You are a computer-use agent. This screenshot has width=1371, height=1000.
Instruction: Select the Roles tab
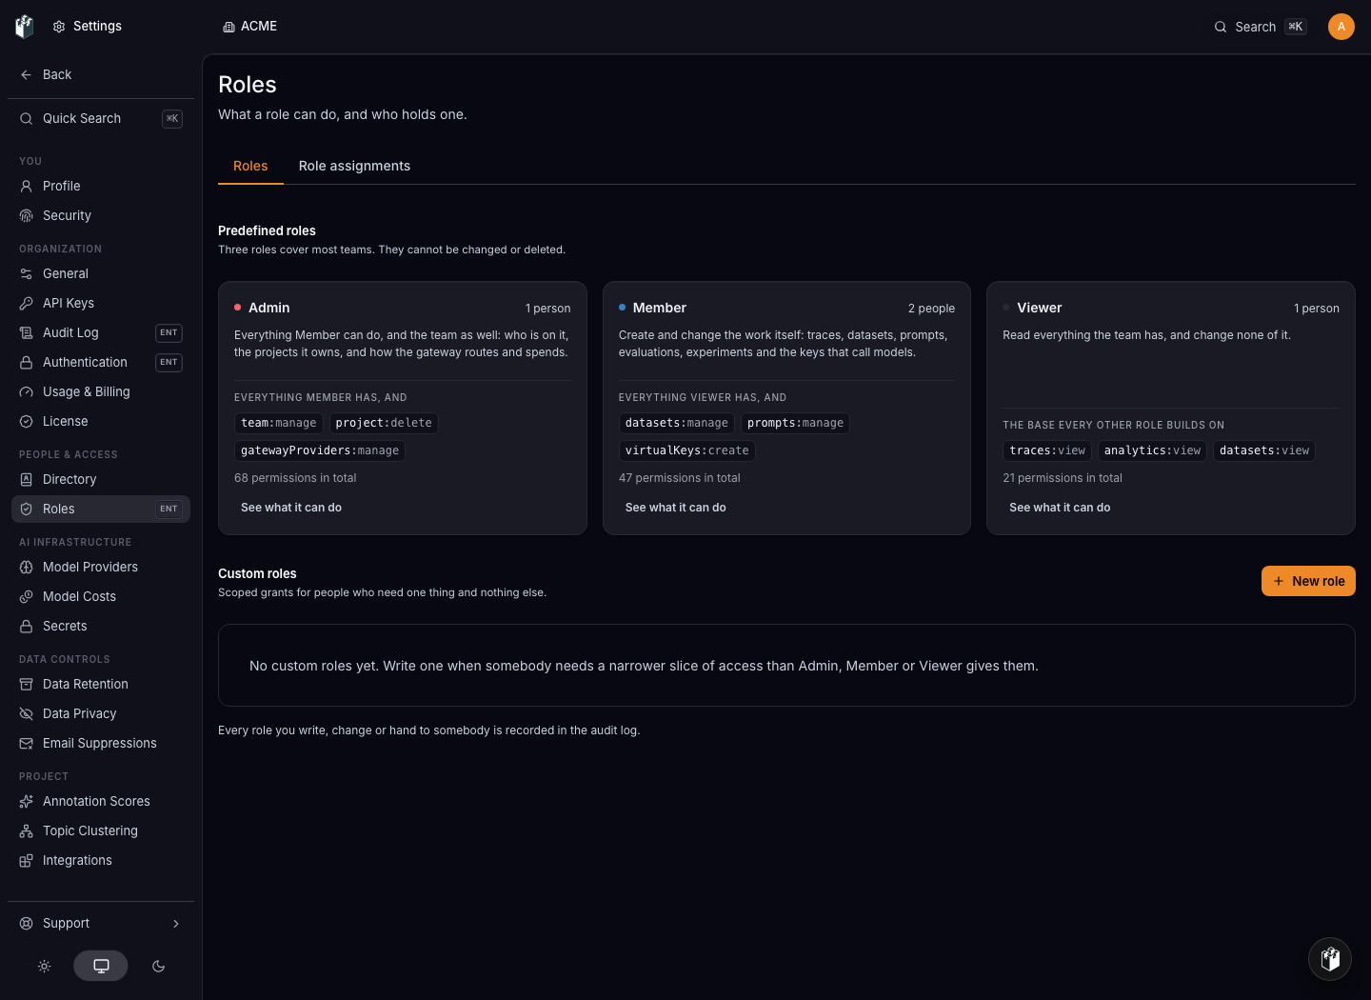pyautogui.click(x=250, y=166)
